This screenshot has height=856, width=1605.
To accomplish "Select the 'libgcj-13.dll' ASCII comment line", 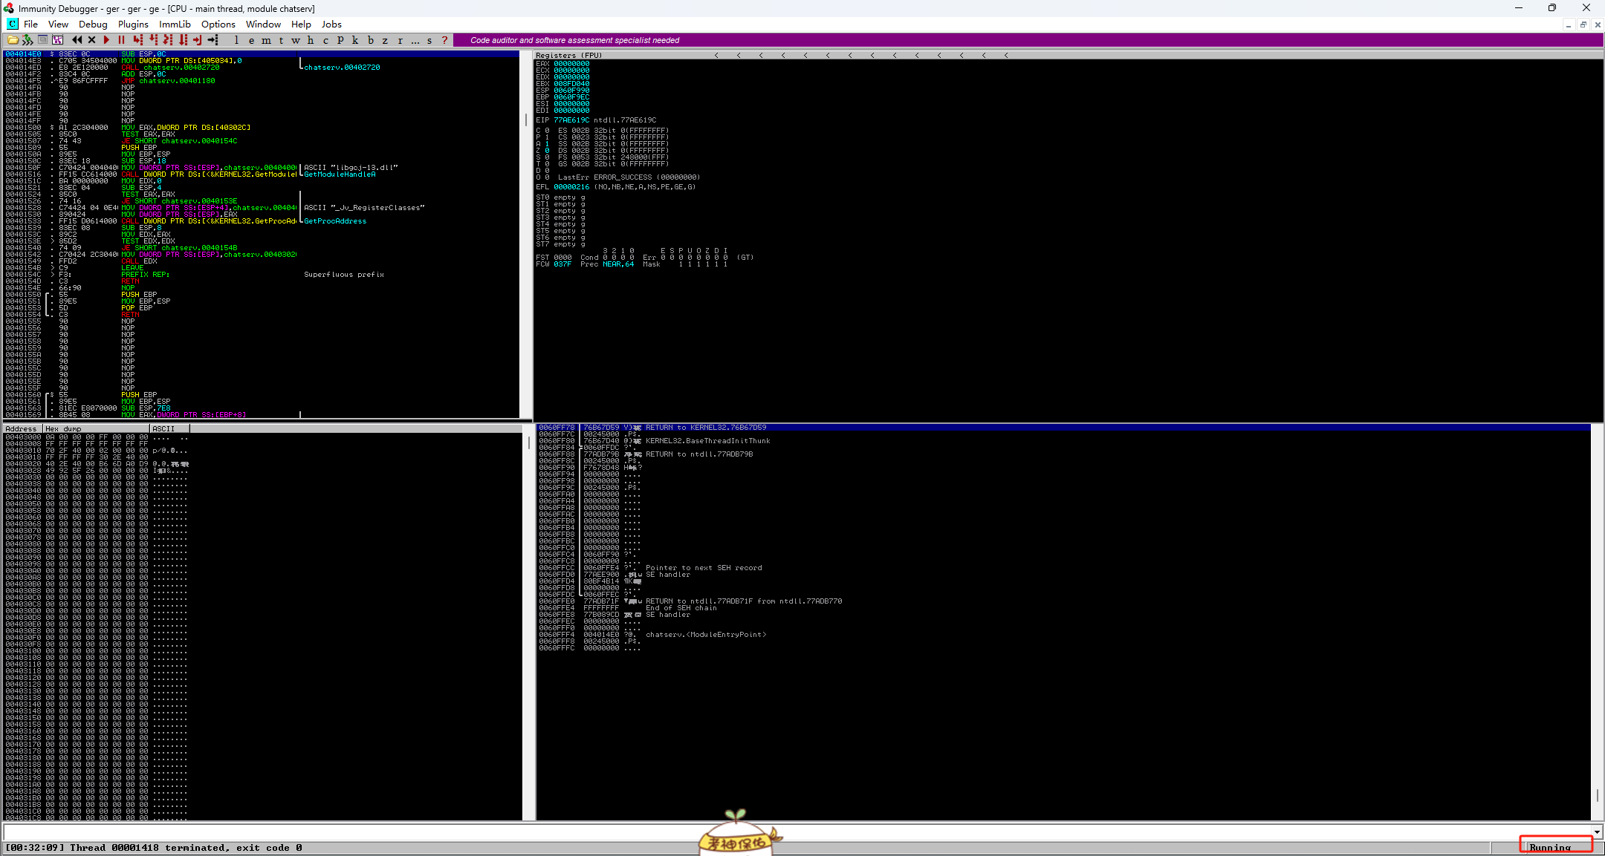I will point(351,168).
